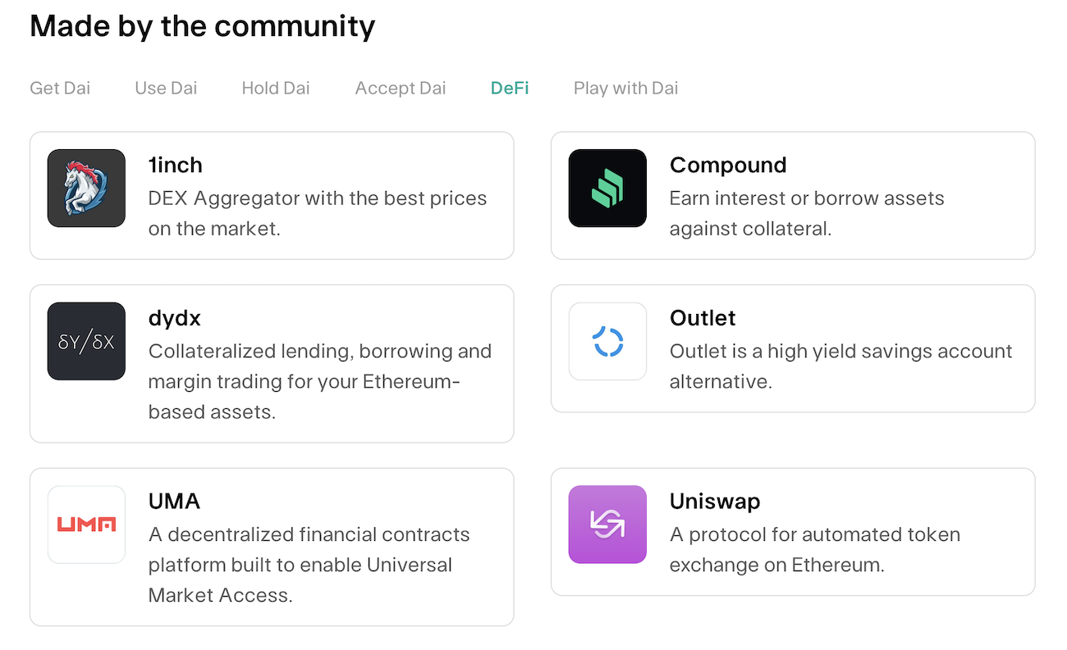The width and height of the screenshot is (1067, 650).
Task: Click the Uniswap title text
Action: [x=715, y=501]
